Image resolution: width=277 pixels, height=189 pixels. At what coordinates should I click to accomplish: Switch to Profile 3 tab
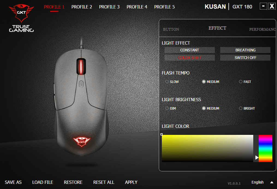click(109, 7)
